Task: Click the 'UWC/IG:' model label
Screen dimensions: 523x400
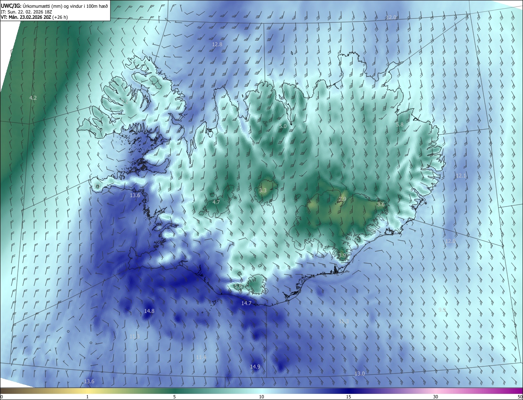Action: [11, 6]
